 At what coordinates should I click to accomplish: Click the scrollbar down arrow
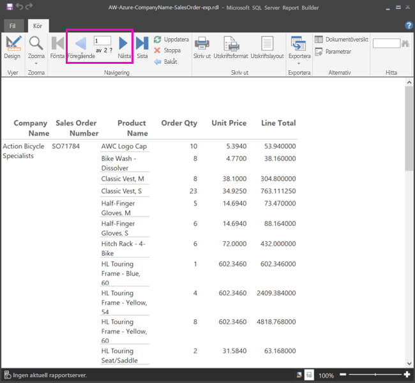pyautogui.click(x=409, y=363)
